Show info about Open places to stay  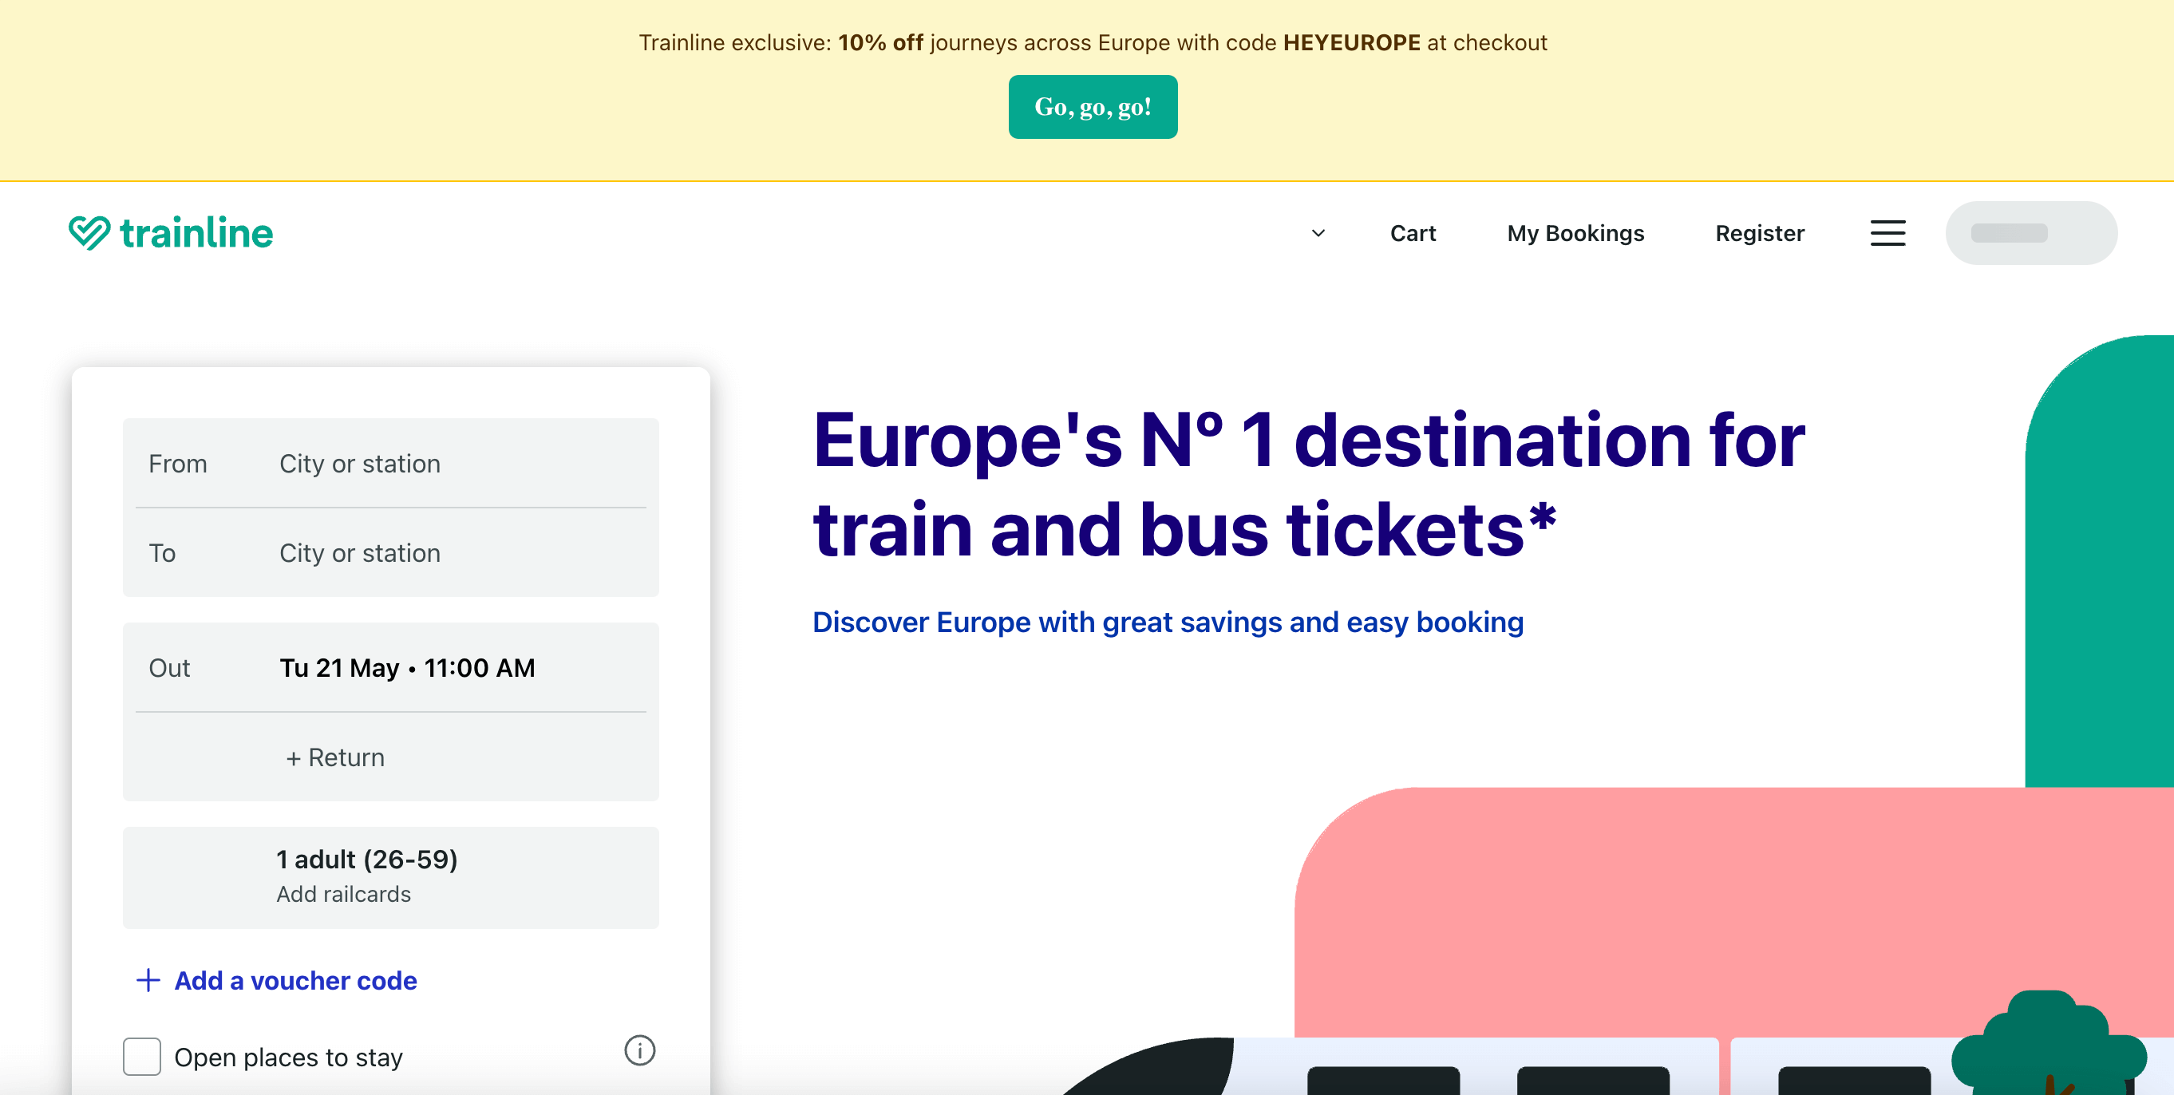click(x=640, y=1050)
